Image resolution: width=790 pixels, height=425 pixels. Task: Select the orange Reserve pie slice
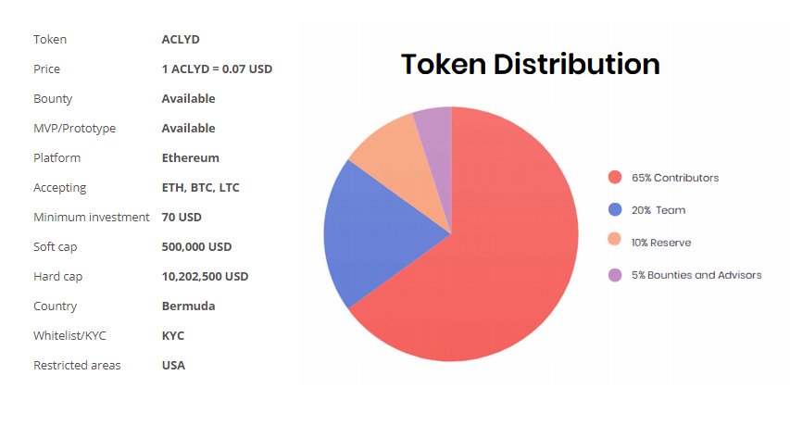tap(389, 148)
